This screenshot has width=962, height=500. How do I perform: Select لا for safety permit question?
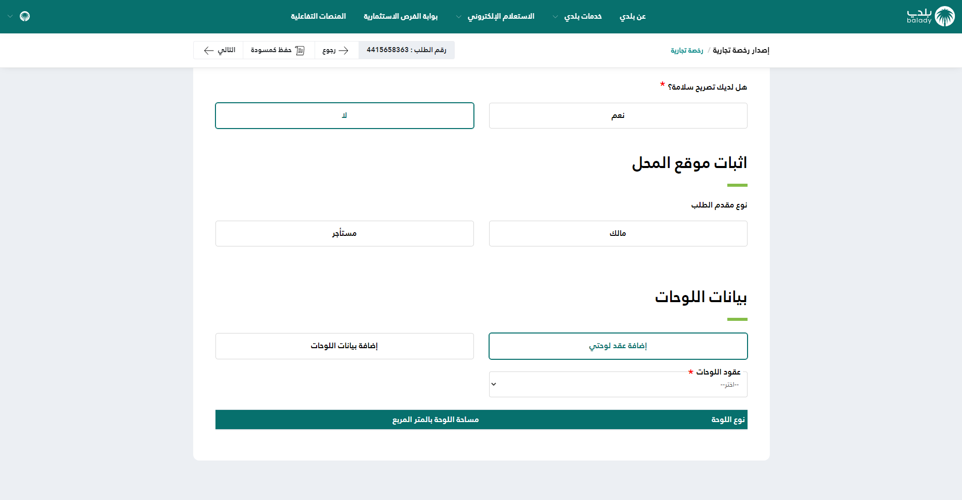point(344,116)
